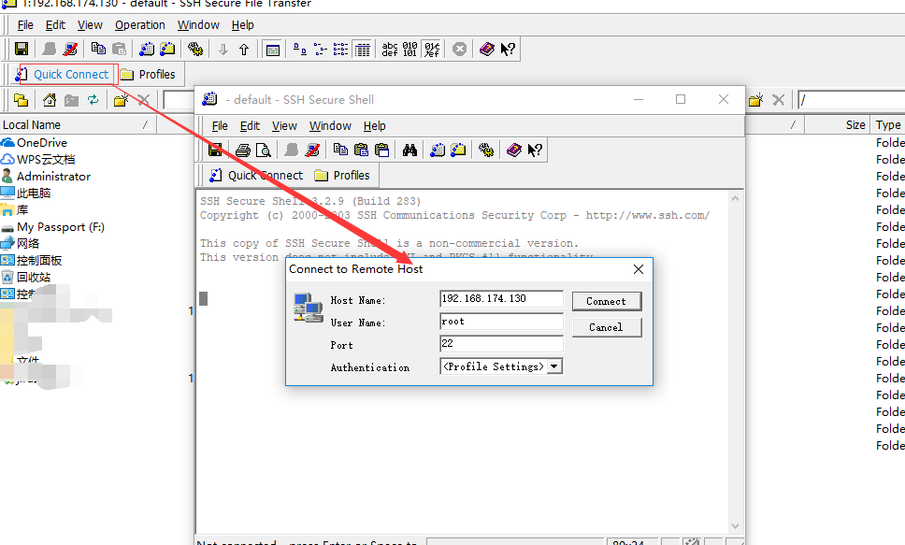Click Profiles in File Transfer window
Screen dimensions: 905x545
coord(148,75)
